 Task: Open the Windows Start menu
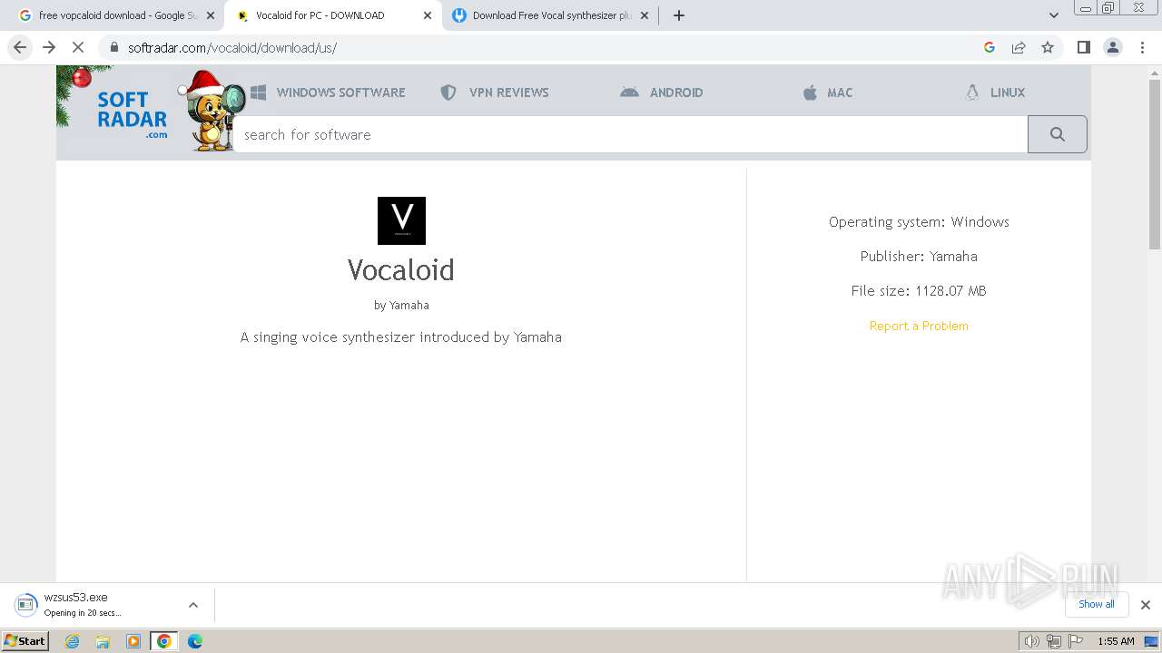25,641
